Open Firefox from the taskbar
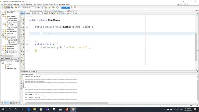 tap(67, 109)
